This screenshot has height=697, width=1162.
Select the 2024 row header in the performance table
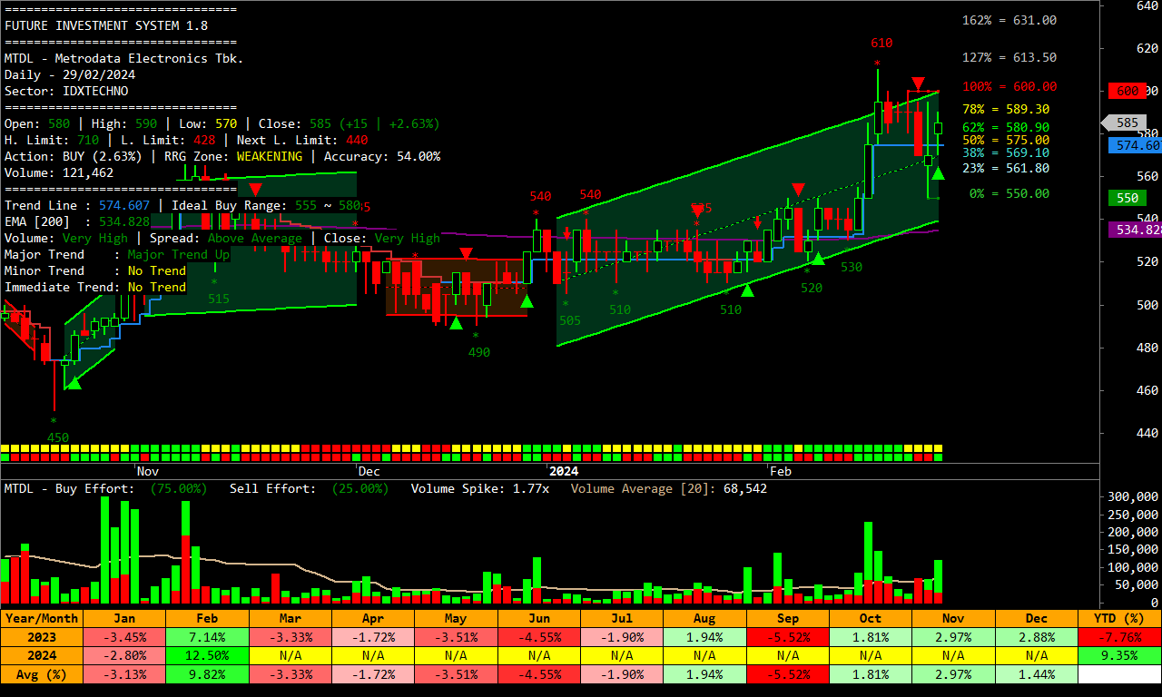point(41,655)
